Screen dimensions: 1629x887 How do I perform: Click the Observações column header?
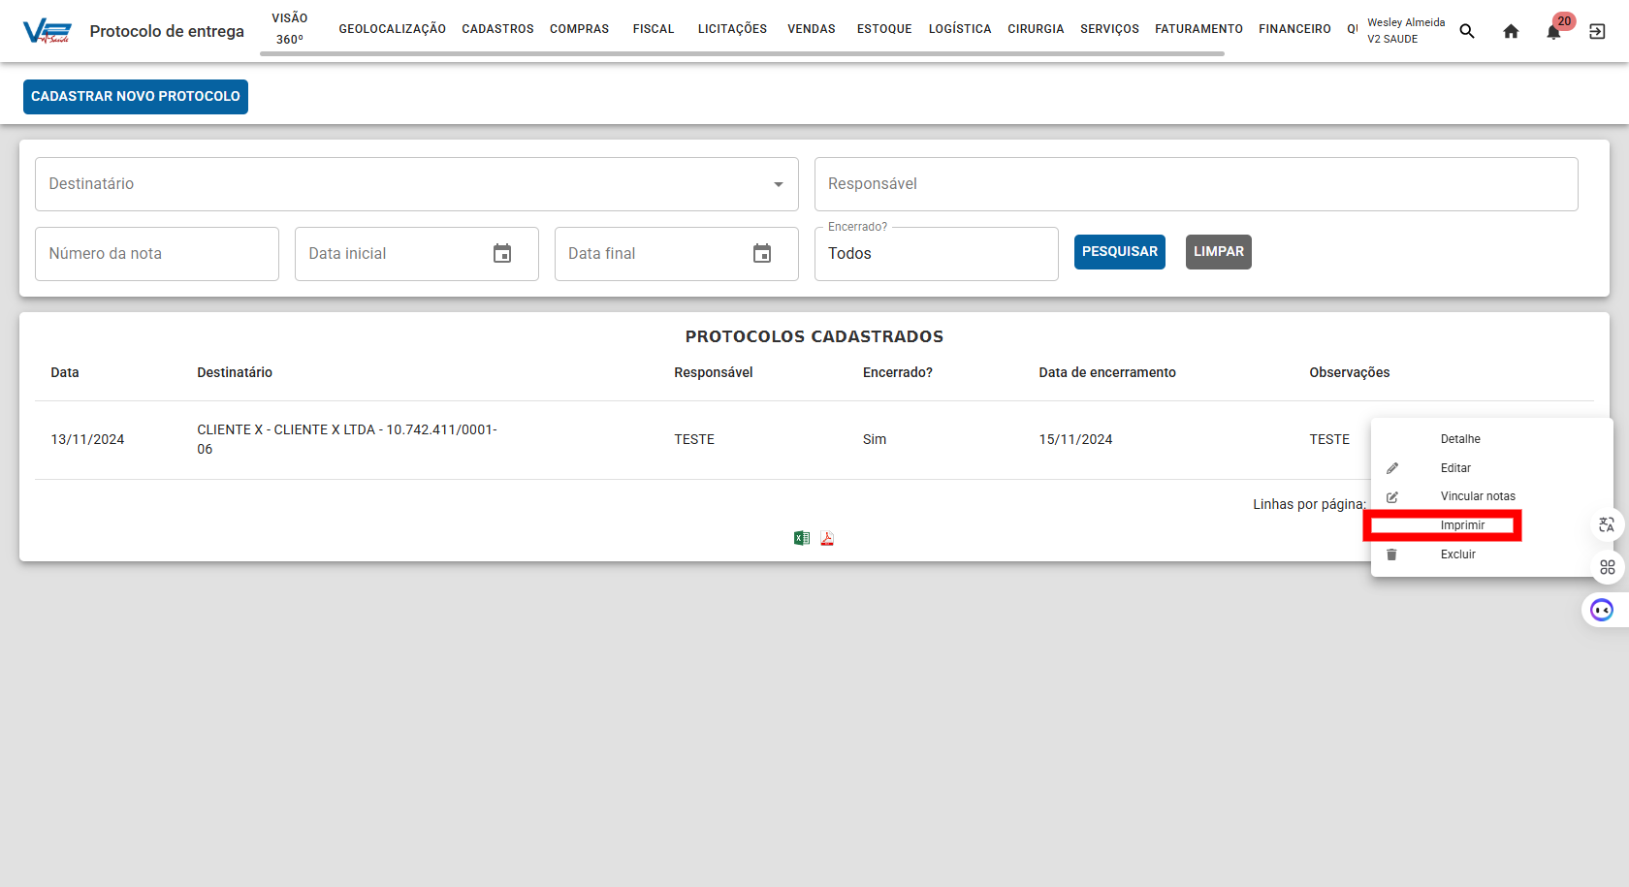click(1350, 372)
